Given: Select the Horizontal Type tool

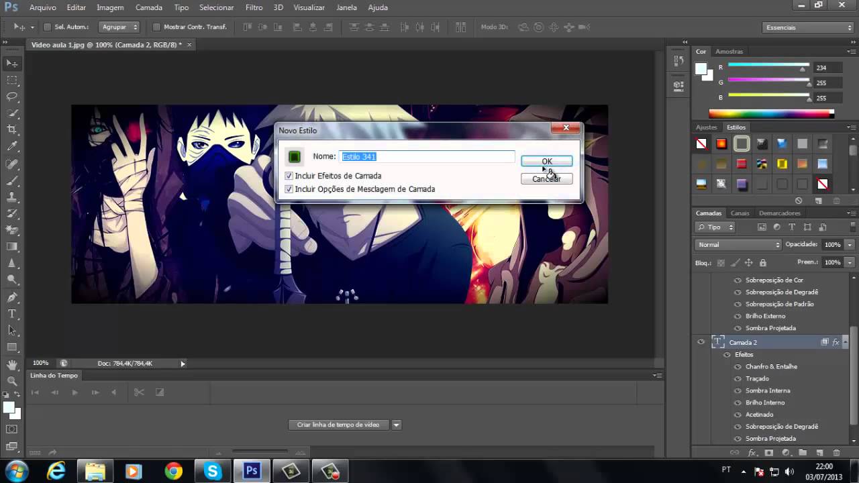Looking at the screenshot, I should tap(12, 314).
